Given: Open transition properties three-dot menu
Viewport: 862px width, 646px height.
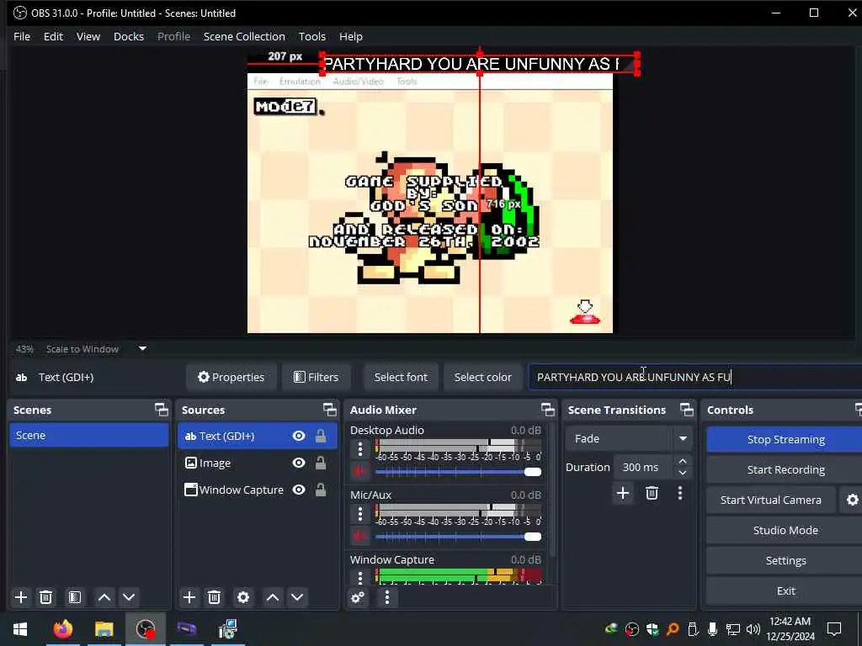Looking at the screenshot, I should pyautogui.click(x=680, y=493).
